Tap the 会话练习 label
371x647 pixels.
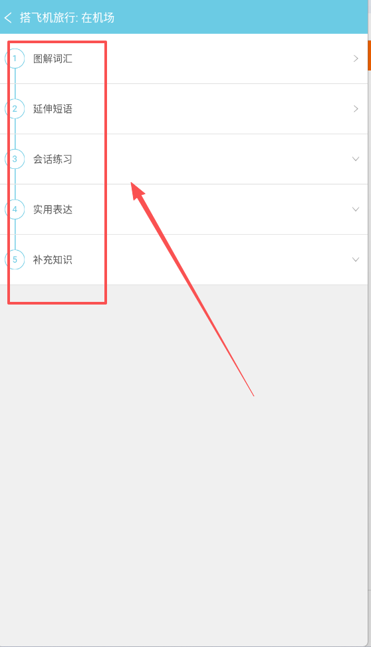tap(53, 160)
